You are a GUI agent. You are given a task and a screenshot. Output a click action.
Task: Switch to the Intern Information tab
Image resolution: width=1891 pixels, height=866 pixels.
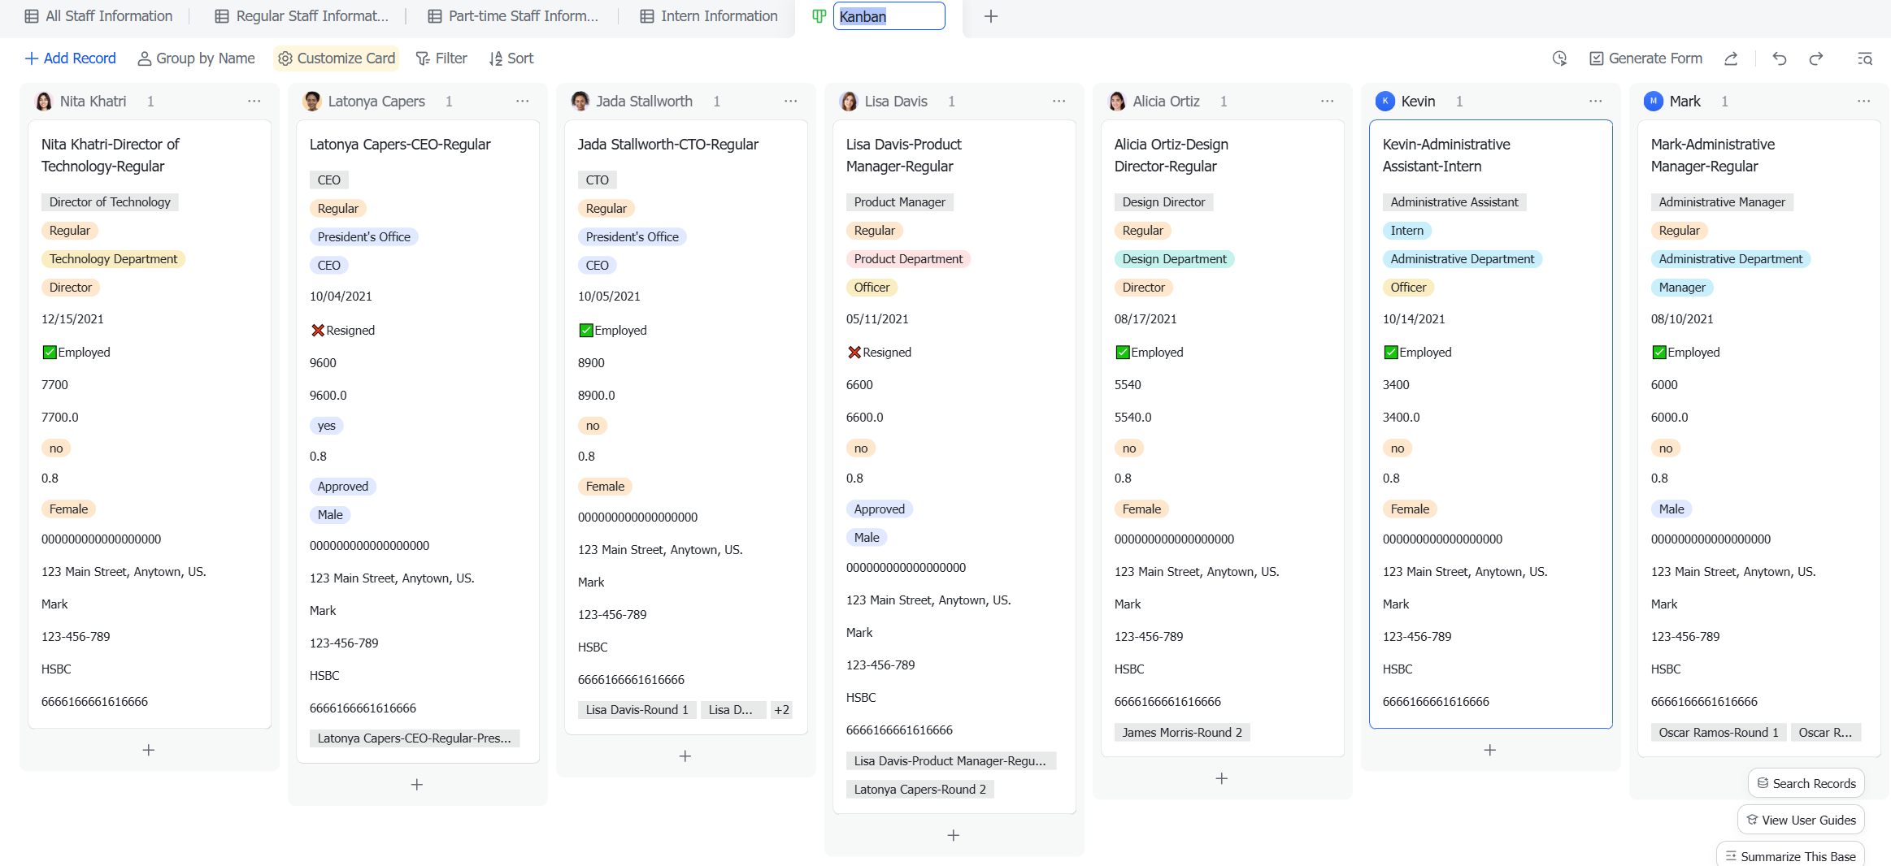coord(709,16)
